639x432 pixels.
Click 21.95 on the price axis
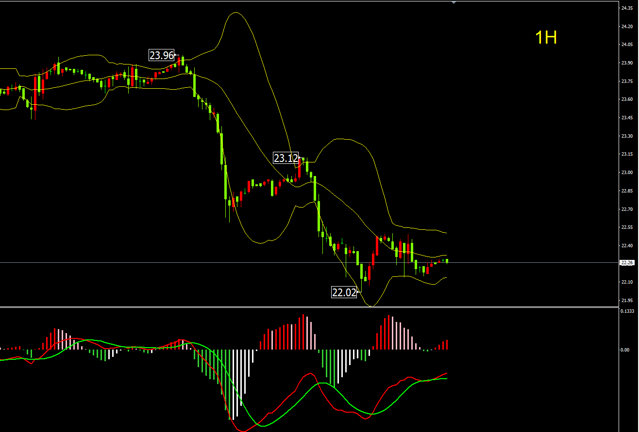627,301
